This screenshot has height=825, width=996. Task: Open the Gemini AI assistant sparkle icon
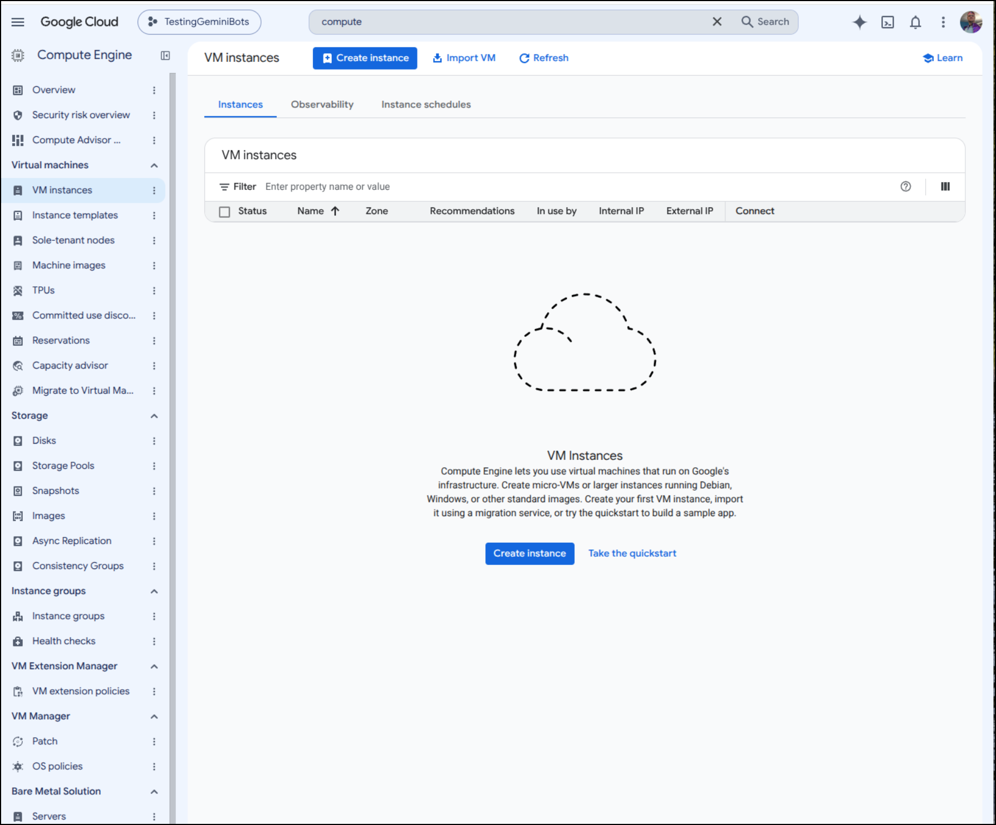[x=860, y=22]
